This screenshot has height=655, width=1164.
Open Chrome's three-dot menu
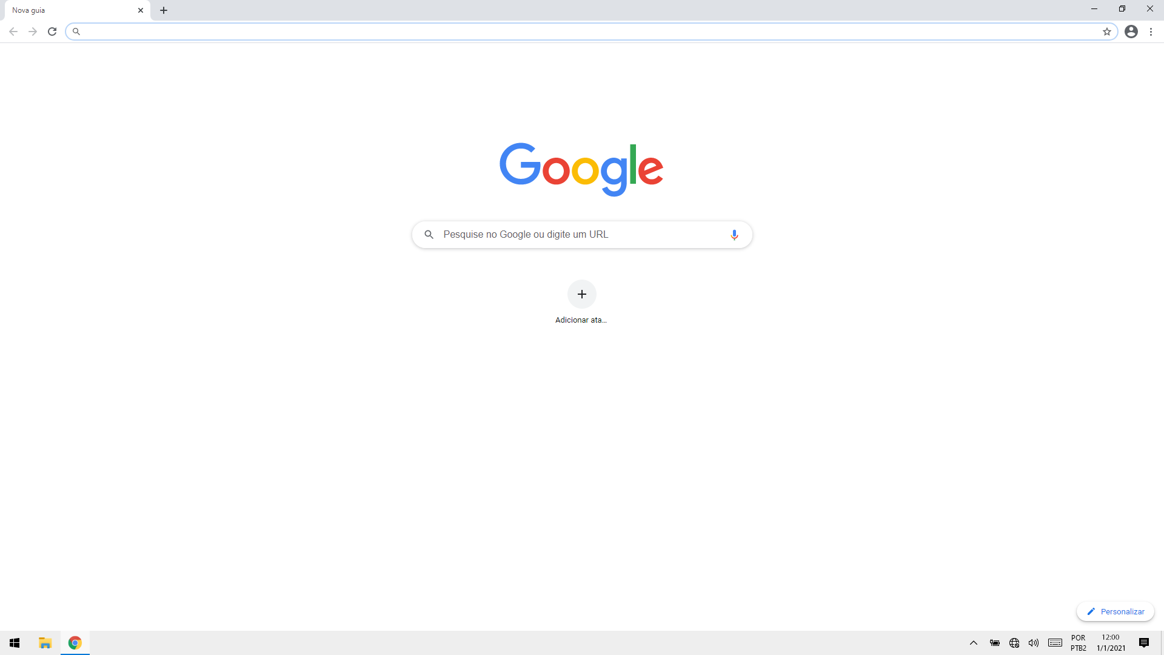point(1151,32)
